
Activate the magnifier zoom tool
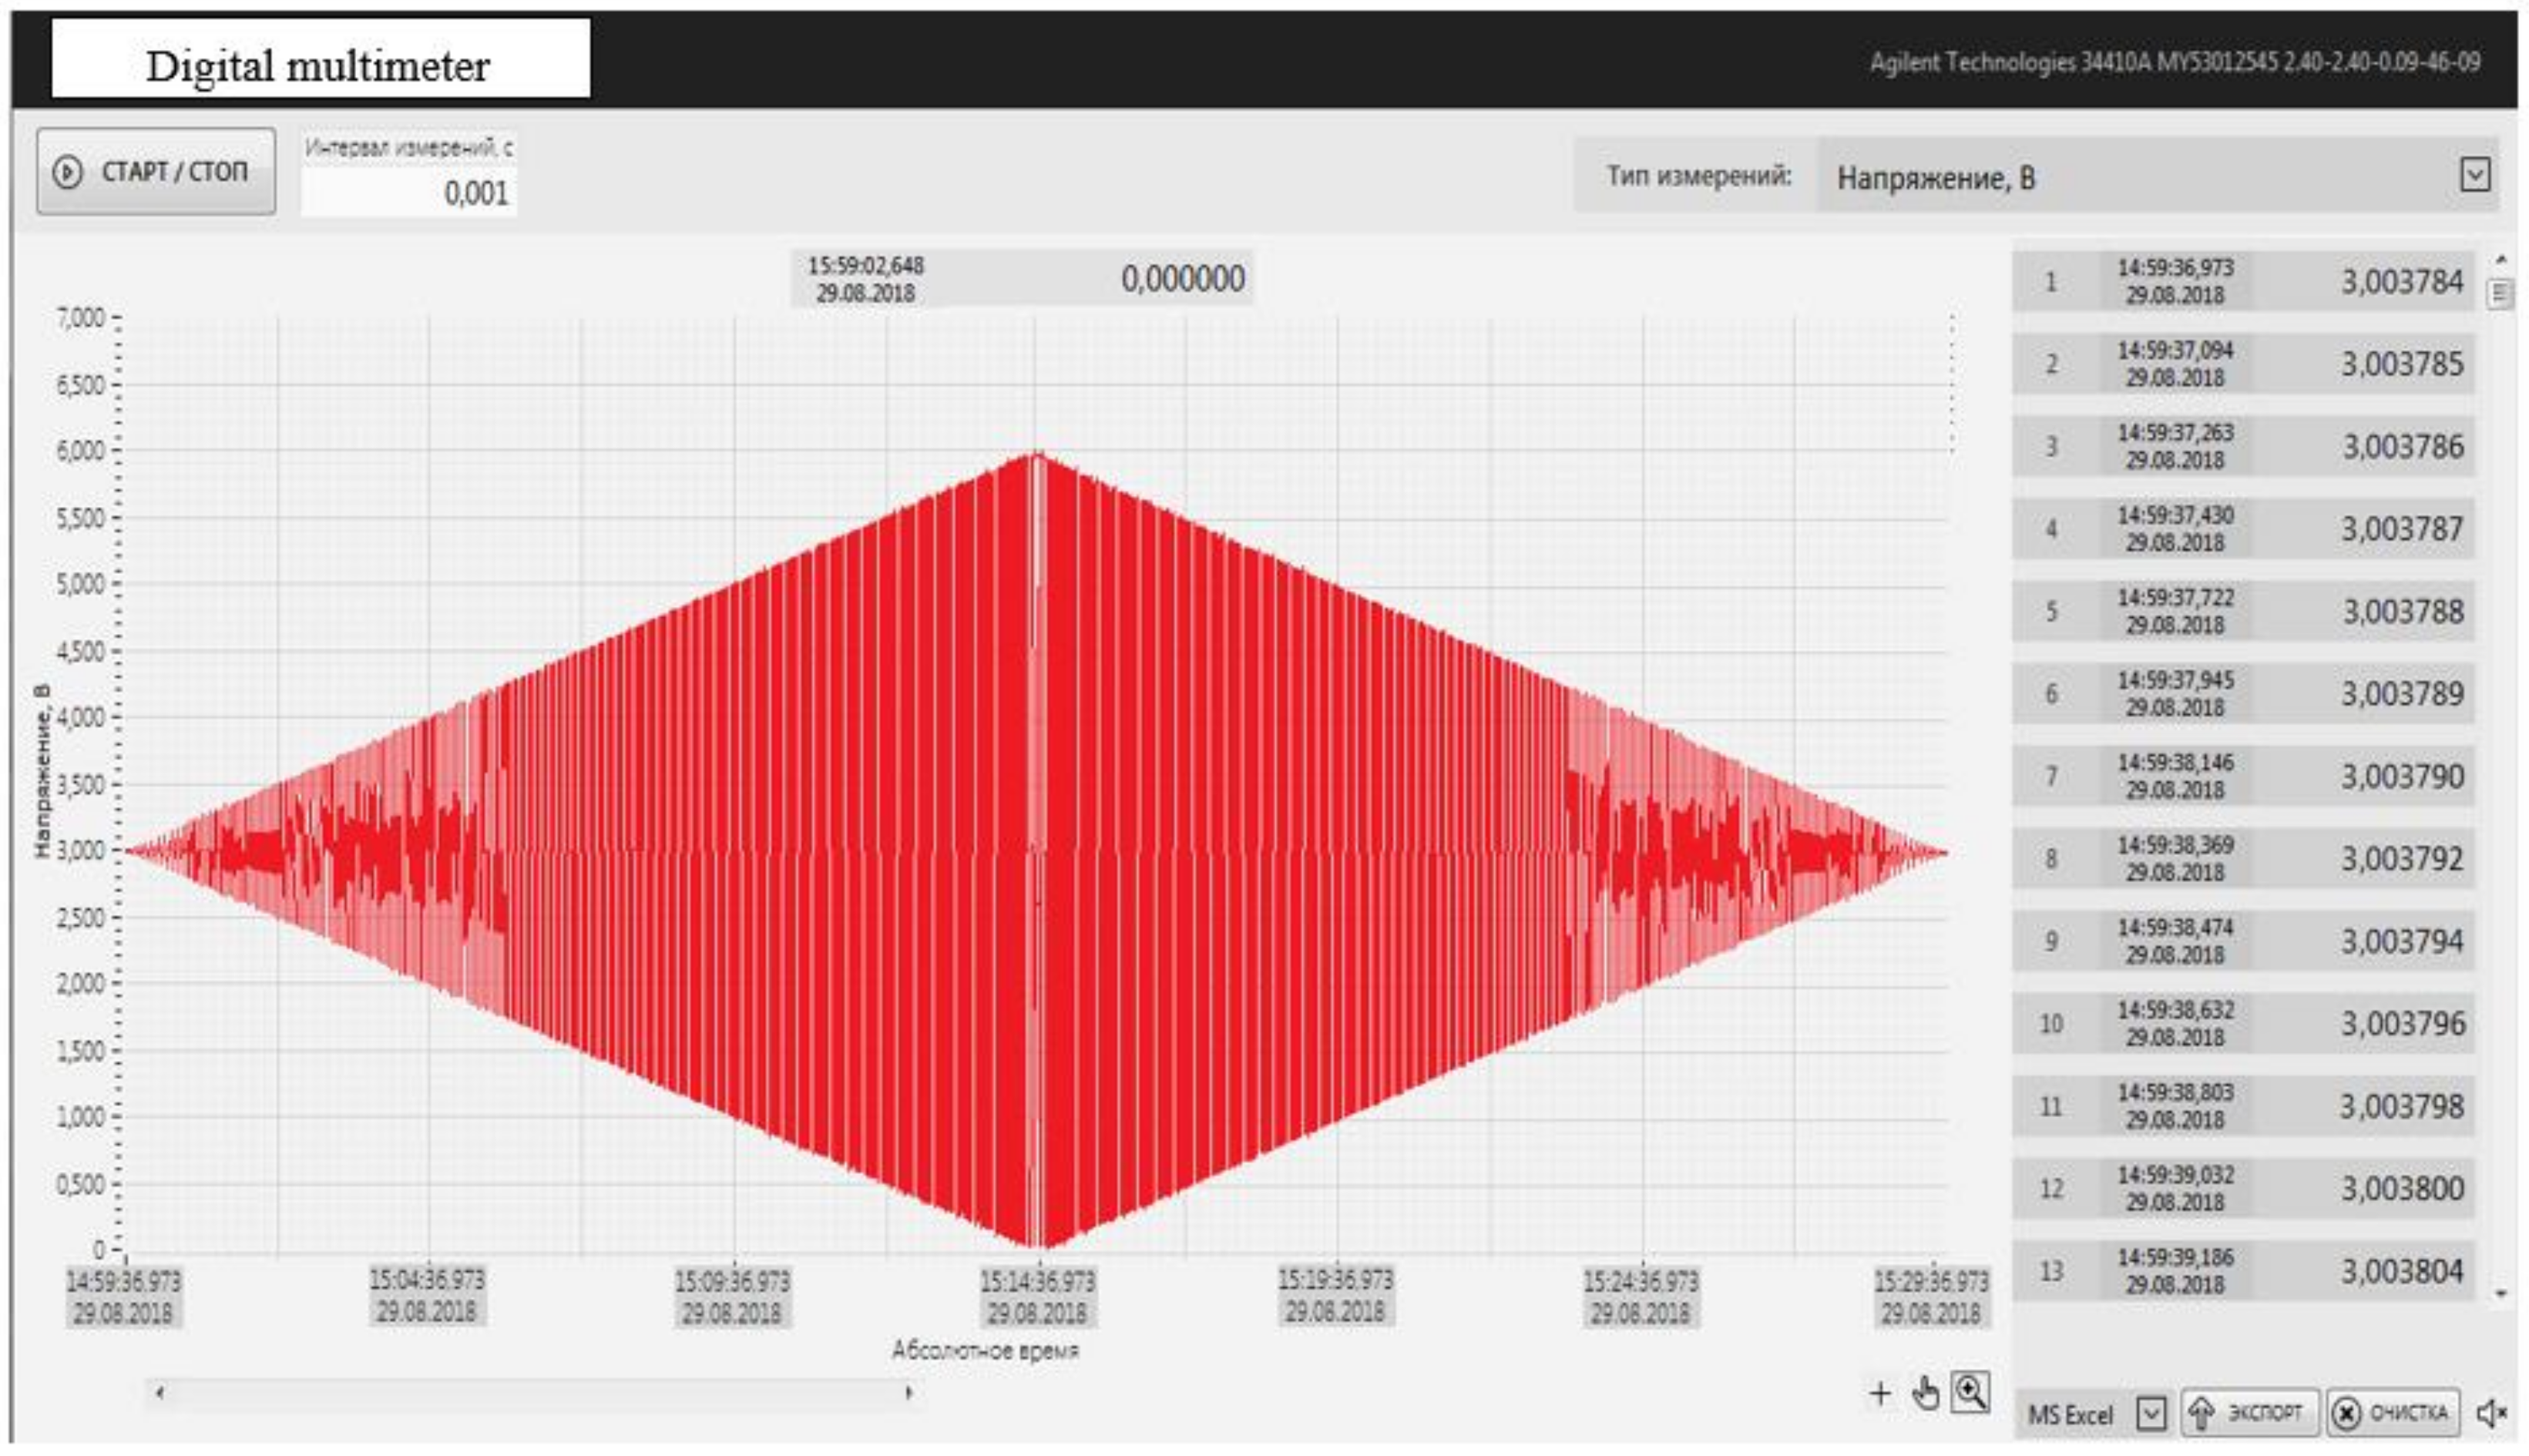(x=1970, y=1391)
